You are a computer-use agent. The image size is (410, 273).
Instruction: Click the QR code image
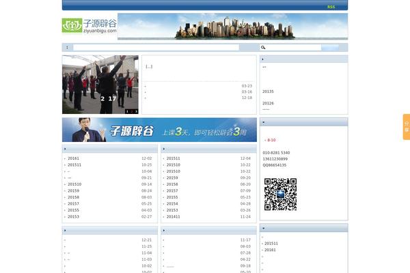[280, 194]
